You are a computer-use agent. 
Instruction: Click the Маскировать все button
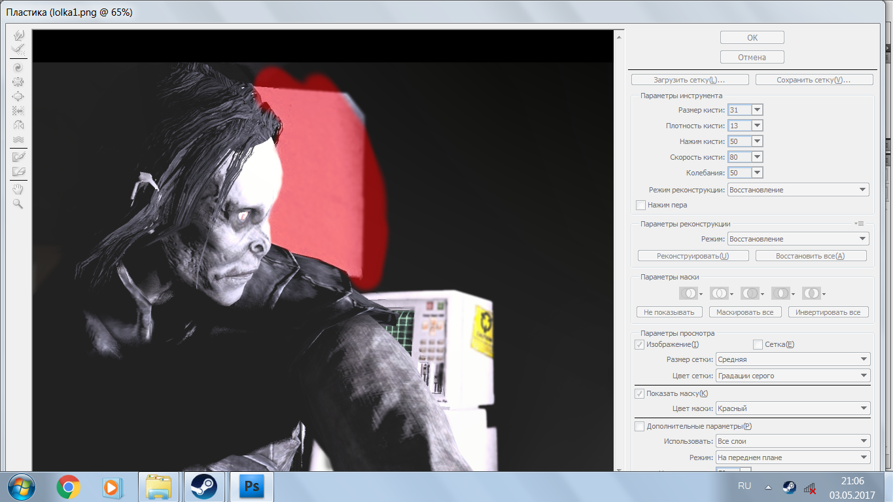pos(745,312)
